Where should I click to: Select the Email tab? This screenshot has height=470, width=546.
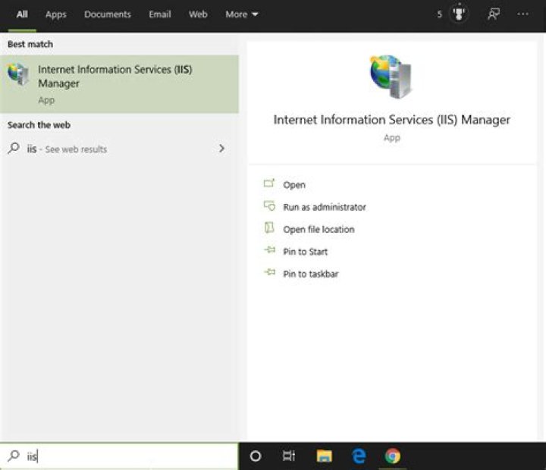160,14
